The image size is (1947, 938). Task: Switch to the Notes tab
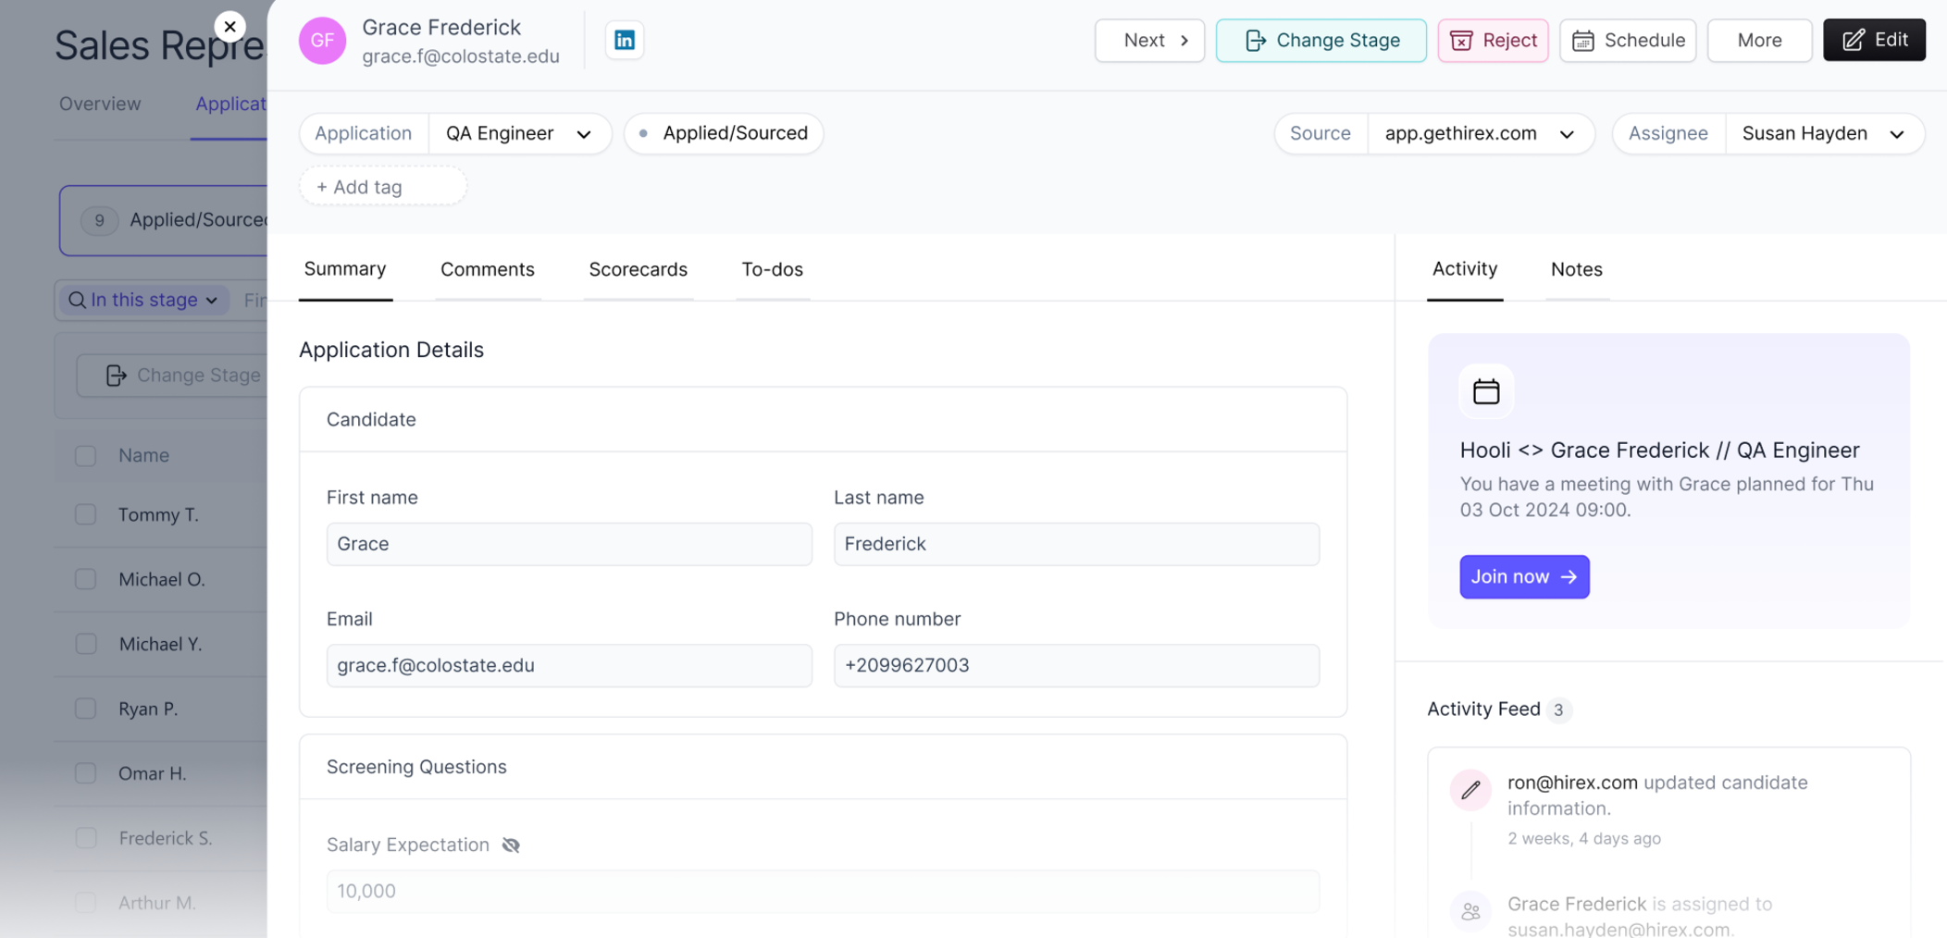click(x=1576, y=269)
